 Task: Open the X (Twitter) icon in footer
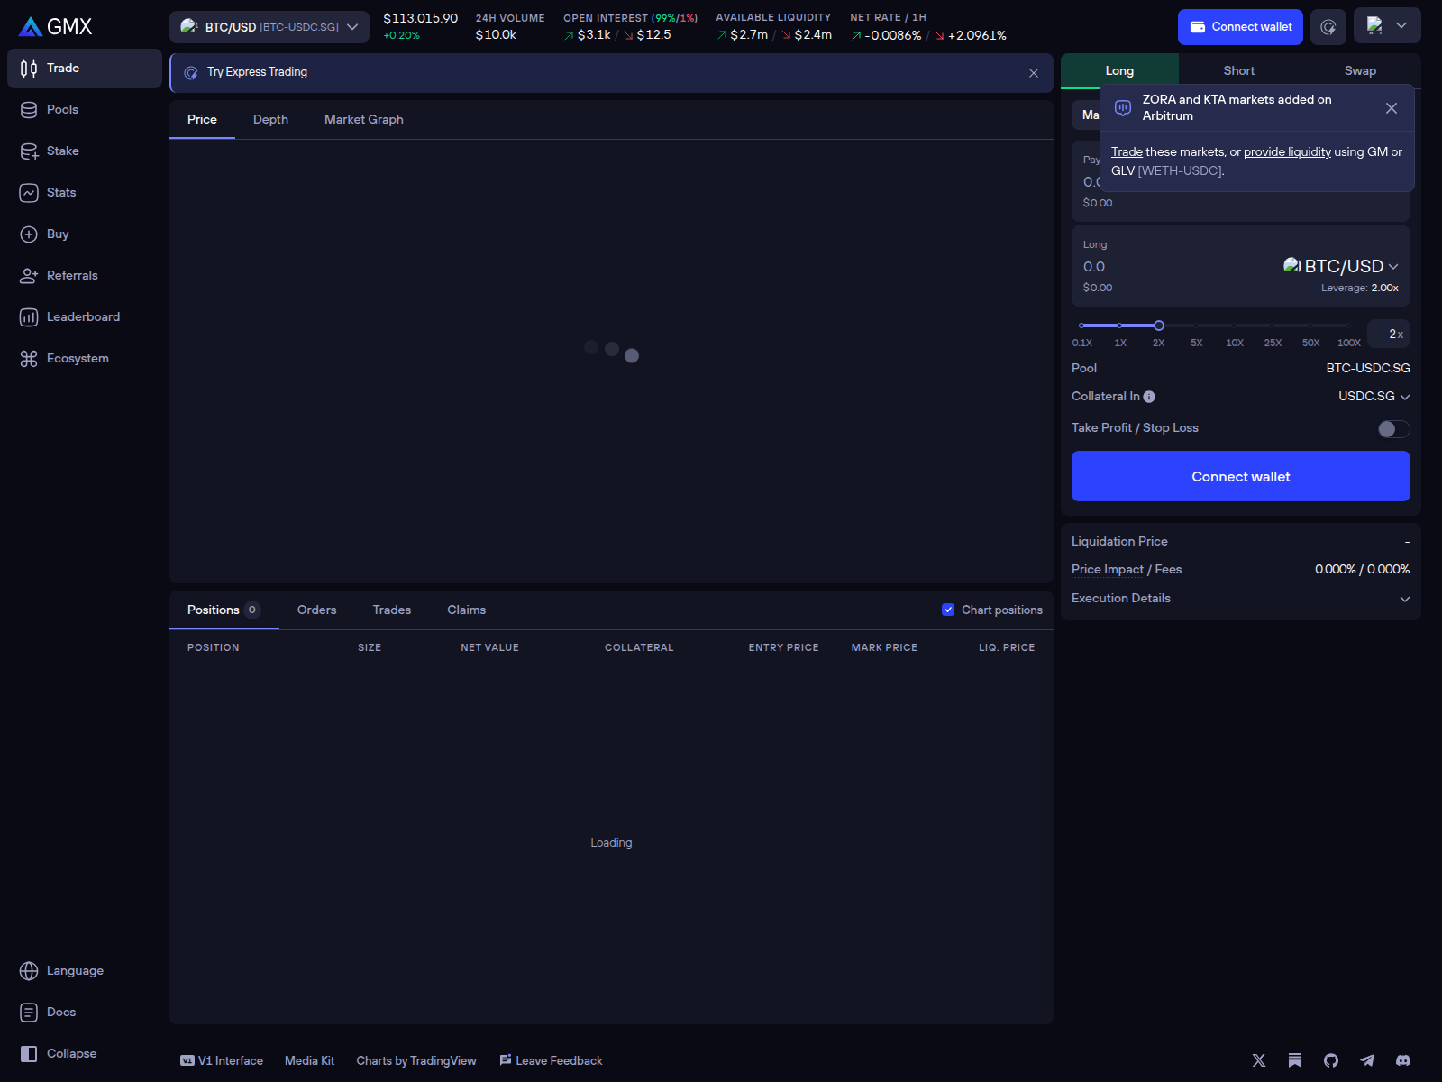pyautogui.click(x=1259, y=1060)
